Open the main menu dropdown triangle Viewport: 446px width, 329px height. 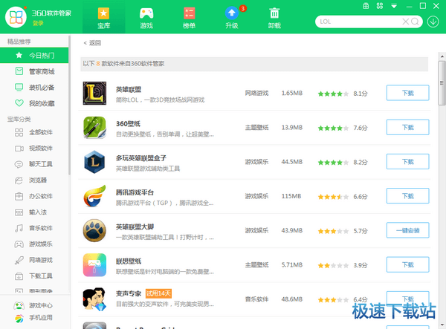coord(394,6)
